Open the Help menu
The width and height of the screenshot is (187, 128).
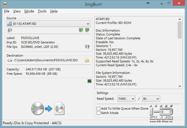pos(54,11)
